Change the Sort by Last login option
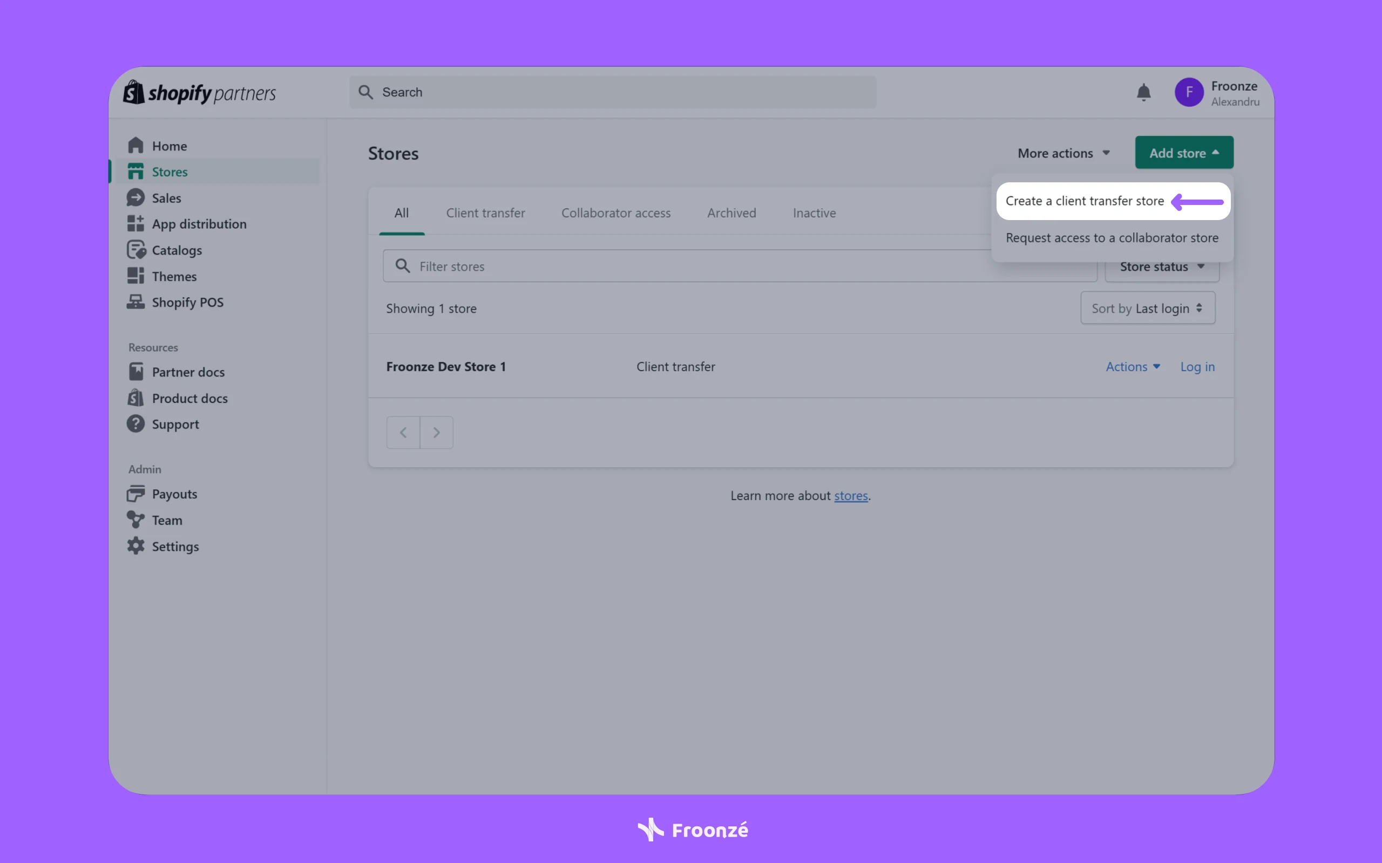 (x=1147, y=307)
